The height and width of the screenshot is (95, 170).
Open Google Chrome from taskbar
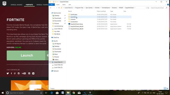(x=74, y=93)
